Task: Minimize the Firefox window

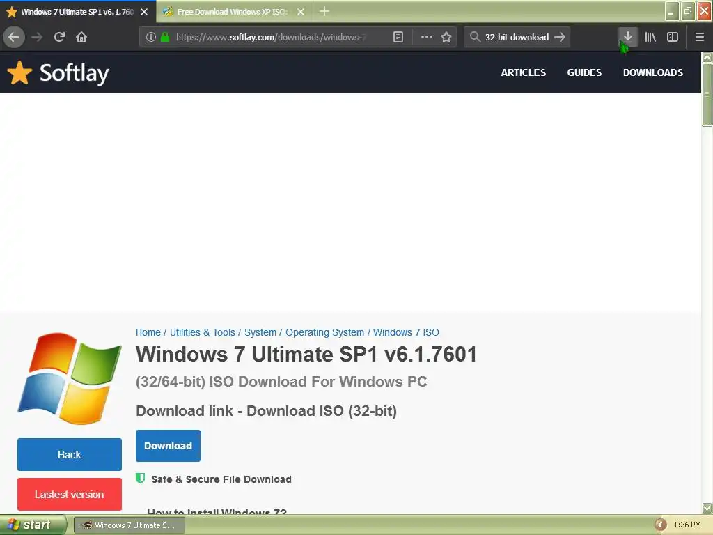Action: pos(672,11)
